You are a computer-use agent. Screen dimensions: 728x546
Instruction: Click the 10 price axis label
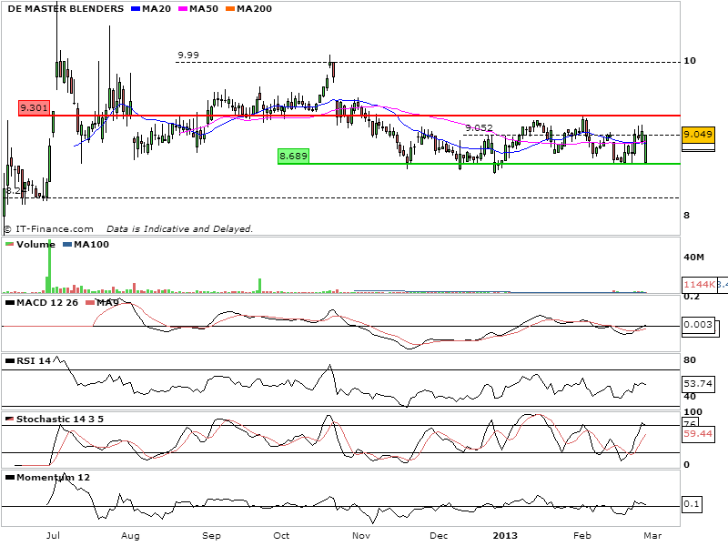pyautogui.click(x=690, y=61)
